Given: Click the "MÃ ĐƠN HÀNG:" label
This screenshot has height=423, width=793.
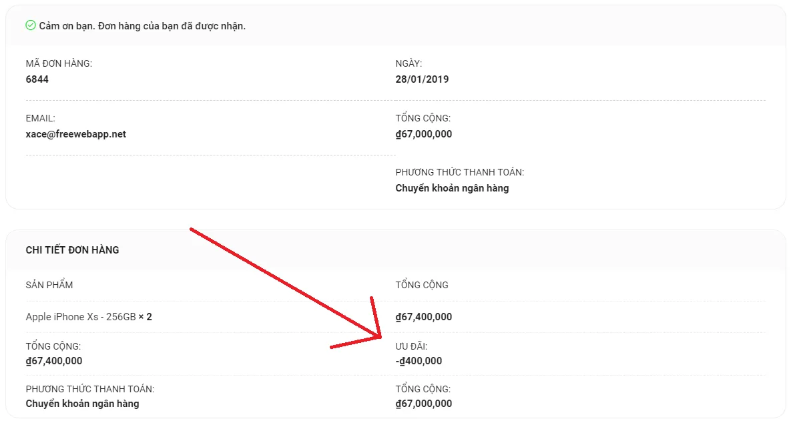Looking at the screenshot, I should (x=59, y=63).
